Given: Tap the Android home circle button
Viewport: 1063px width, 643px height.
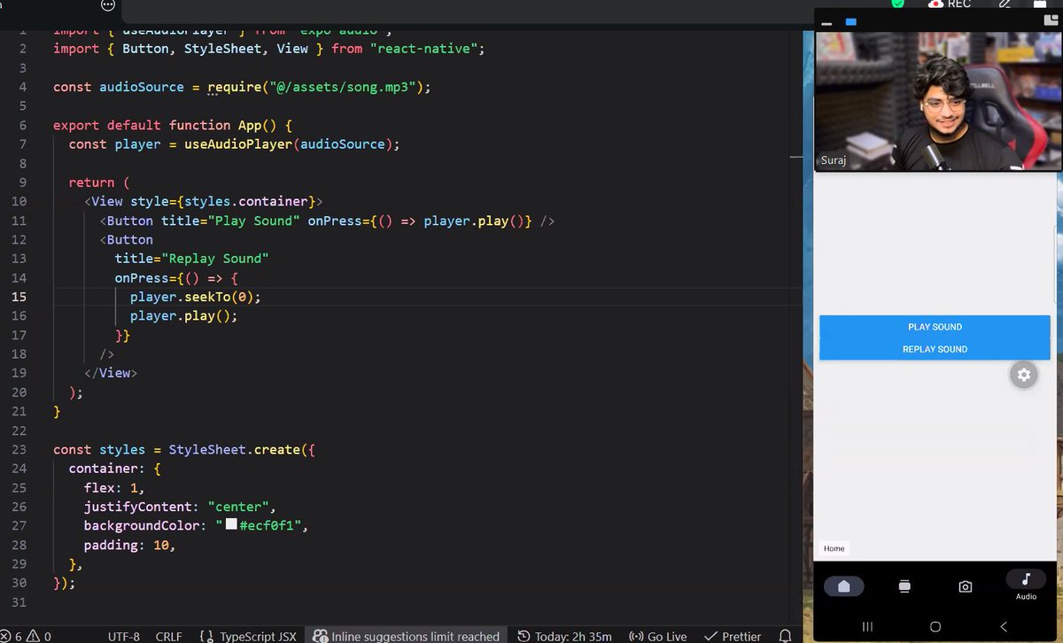Looking at the screenshot, I should [935, 626].
